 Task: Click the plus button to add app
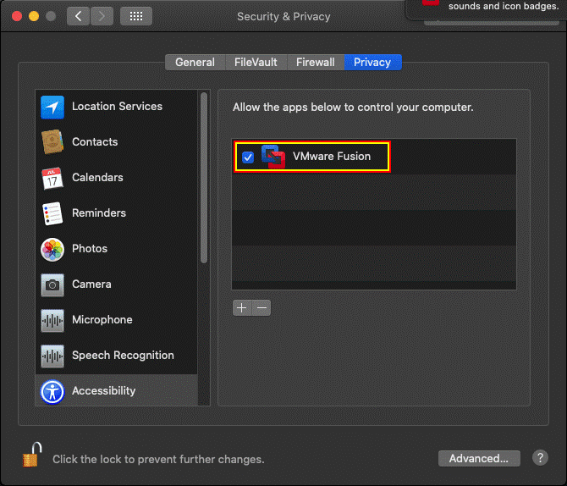click(242, 307)
